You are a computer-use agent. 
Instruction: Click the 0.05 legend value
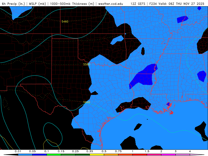[x=32, y=151]
